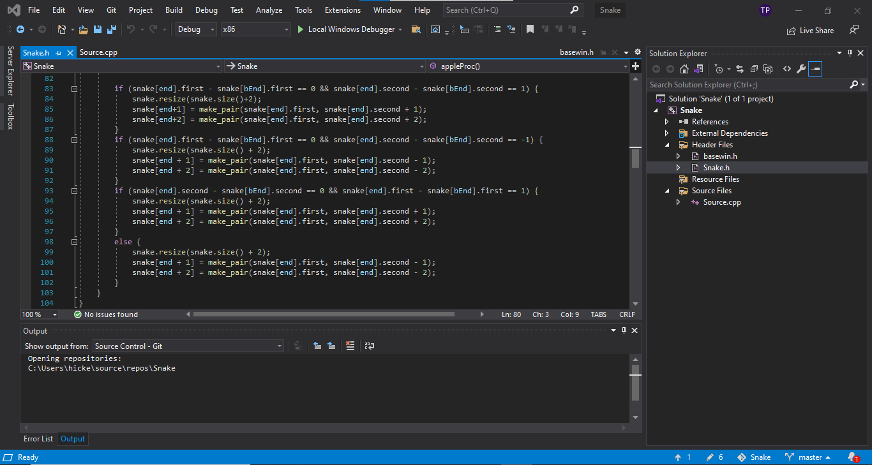Expand the Source.cpp tree node
Image resolution: width=872 pixels, height=465 pixels.
click(x=679, y=202)
